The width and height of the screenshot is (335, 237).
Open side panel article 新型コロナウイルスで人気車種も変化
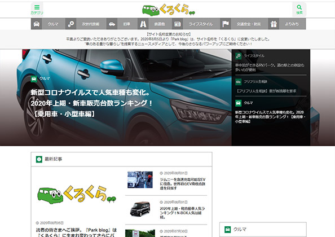tap(270, 117)
